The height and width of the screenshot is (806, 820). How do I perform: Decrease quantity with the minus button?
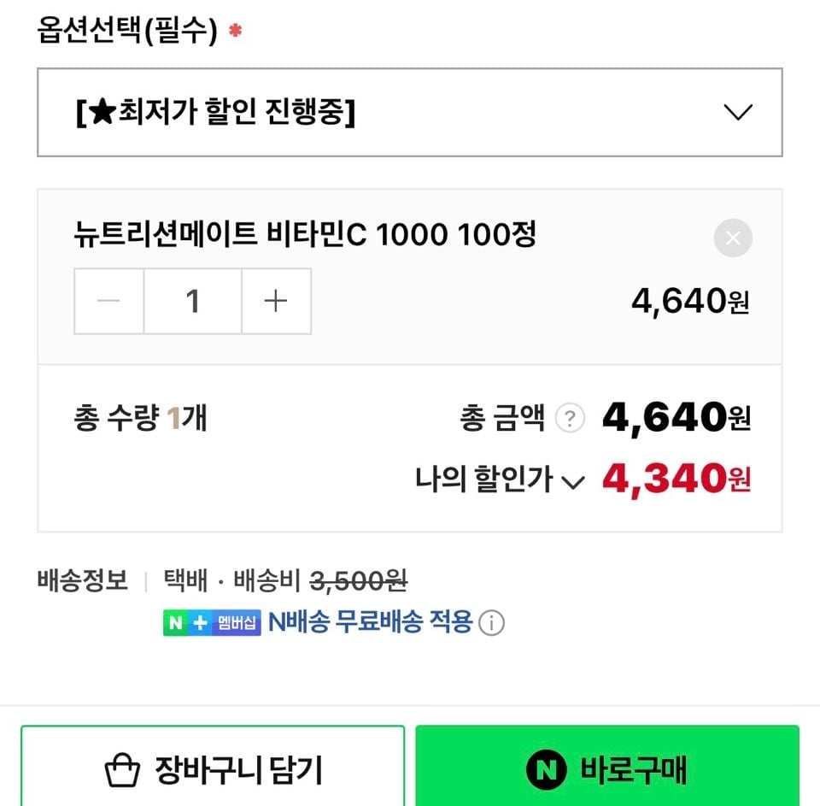(x=108, y=301)
